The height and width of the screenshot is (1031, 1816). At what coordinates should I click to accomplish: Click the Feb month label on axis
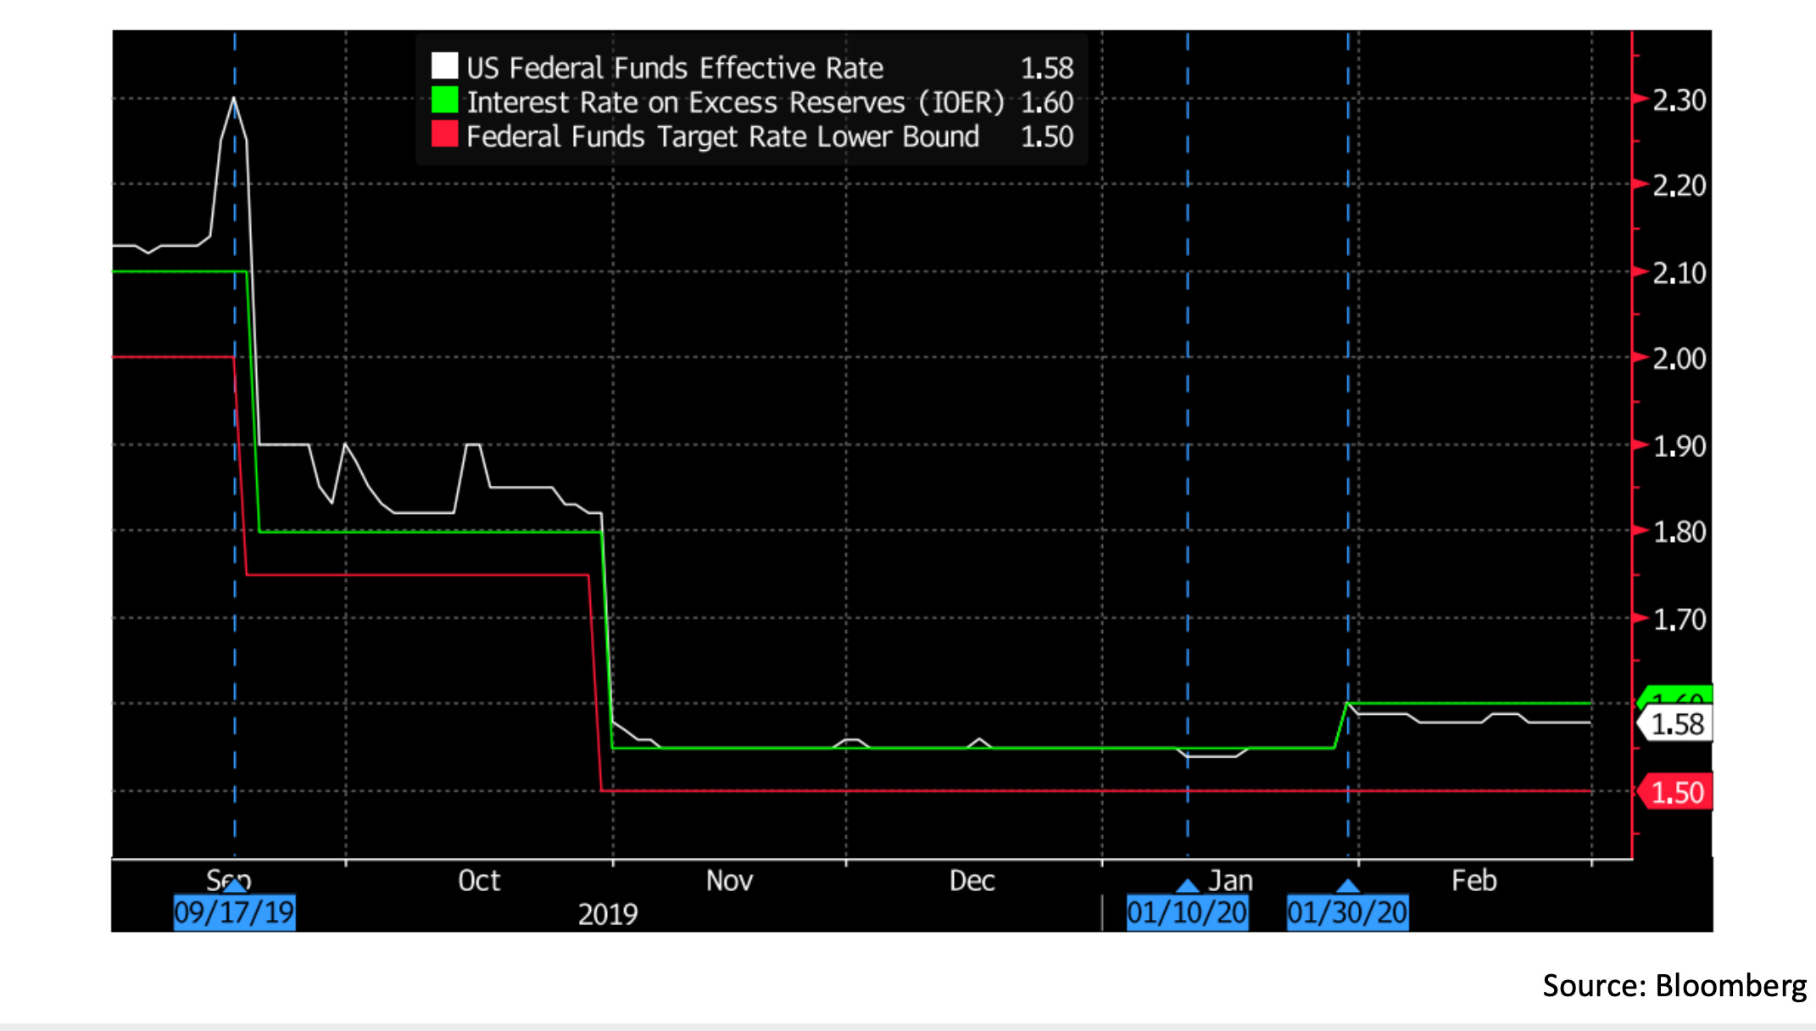coord(1473,881)
